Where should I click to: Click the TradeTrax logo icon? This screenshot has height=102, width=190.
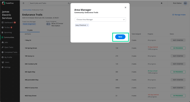point(3,3)
